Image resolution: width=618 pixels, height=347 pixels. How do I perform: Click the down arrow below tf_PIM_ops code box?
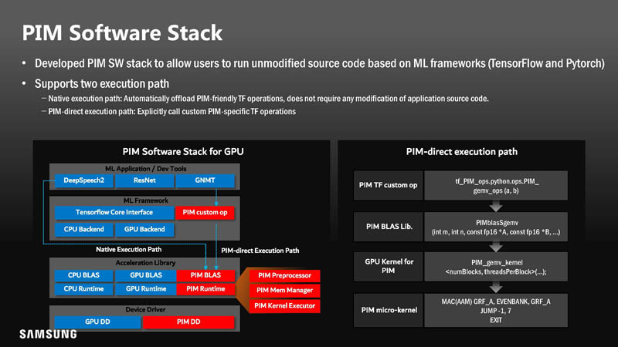pos(497,206)
